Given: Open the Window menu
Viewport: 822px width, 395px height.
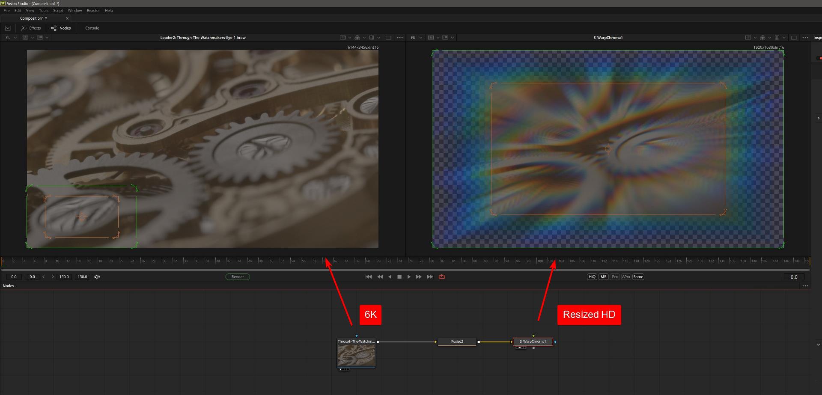Looking at the screenshot, I should pos(75,10).
